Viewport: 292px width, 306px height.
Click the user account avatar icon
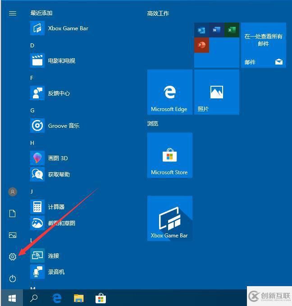tap(13, 192)
